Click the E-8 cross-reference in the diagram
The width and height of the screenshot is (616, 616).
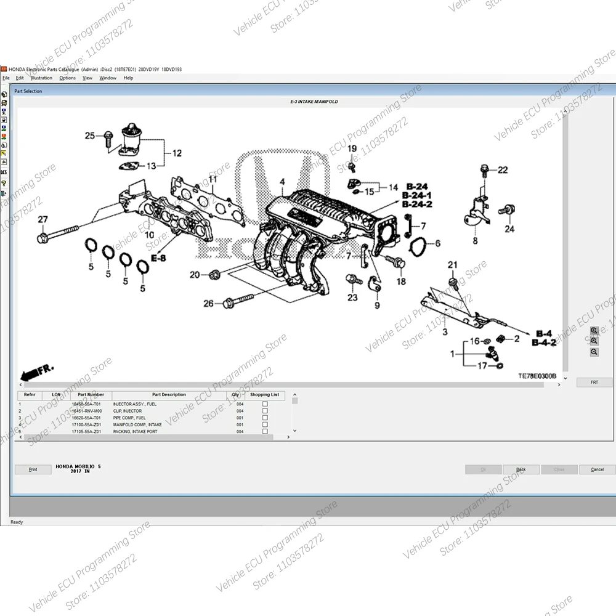point(158,258)
